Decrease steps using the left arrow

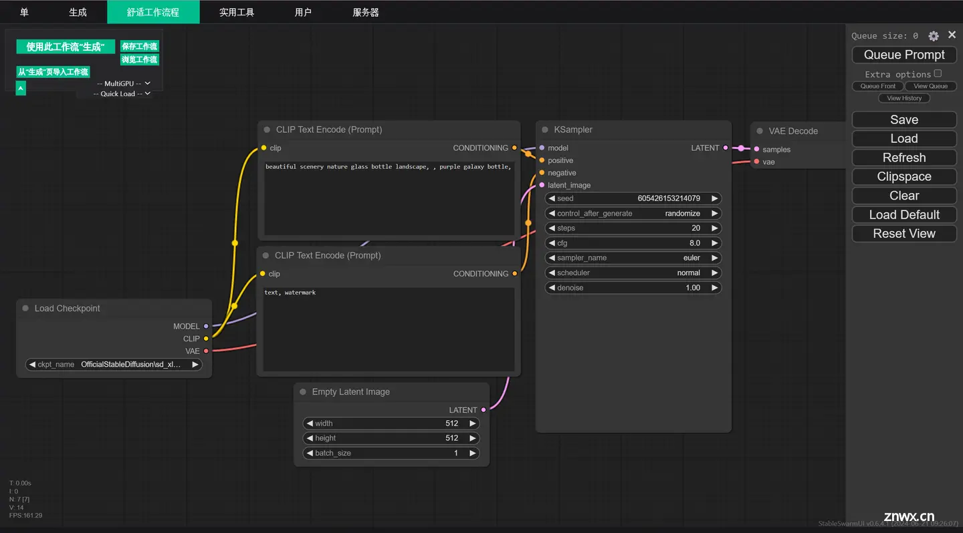(552, 228)
